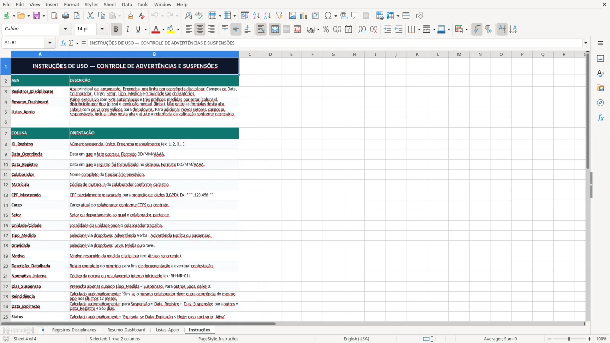This screenshot has height=343, width=610.
Task: Expand the formula bar input line
Action: [586, 43]
